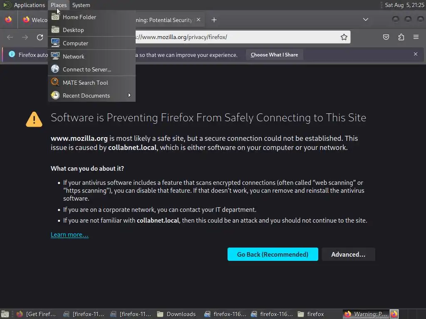
Task: Click the heading 'Software is Preventing Firefox'
Action: coord(208,118)
